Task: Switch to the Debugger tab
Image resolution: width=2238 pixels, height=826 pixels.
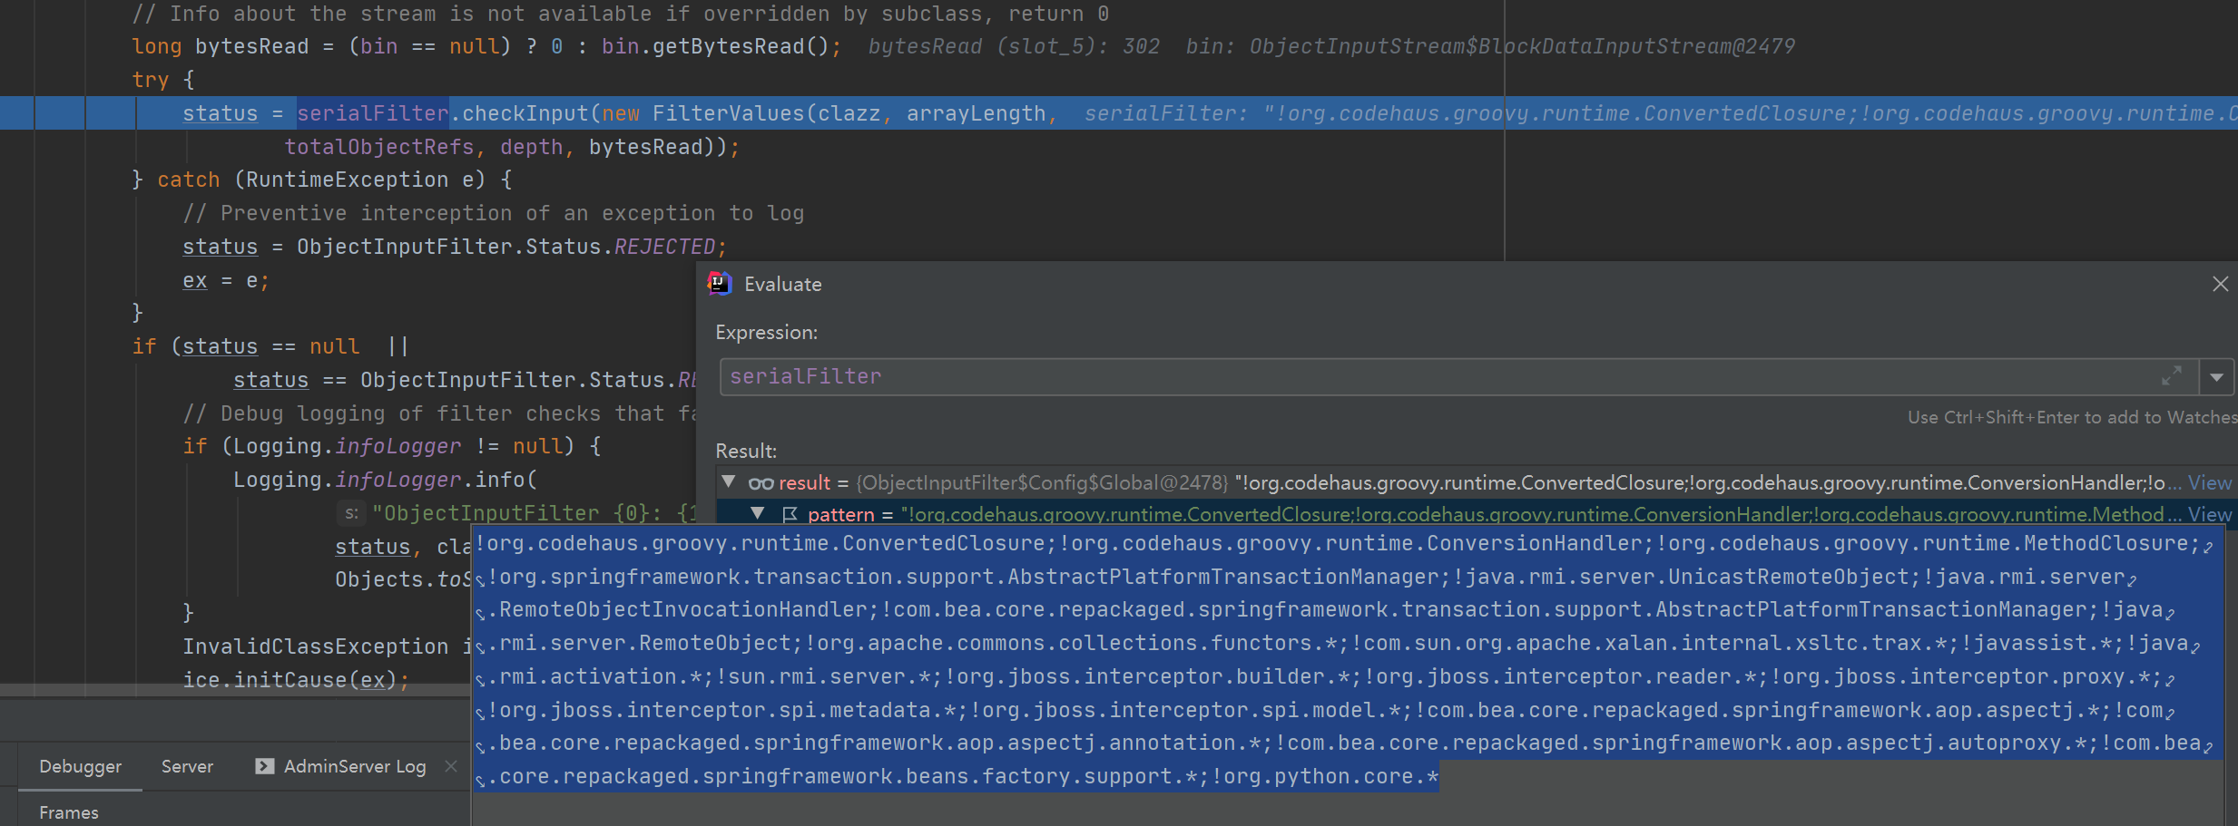Action: point(80,766)
